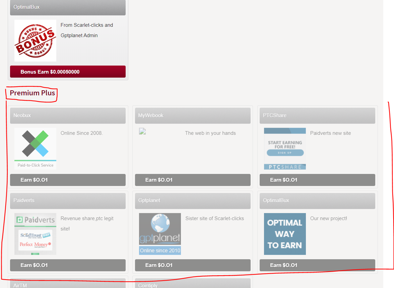This screenshot has width=394, height=288.
Task: Click the red Bonus stamp image
Action: click(35, 41)
